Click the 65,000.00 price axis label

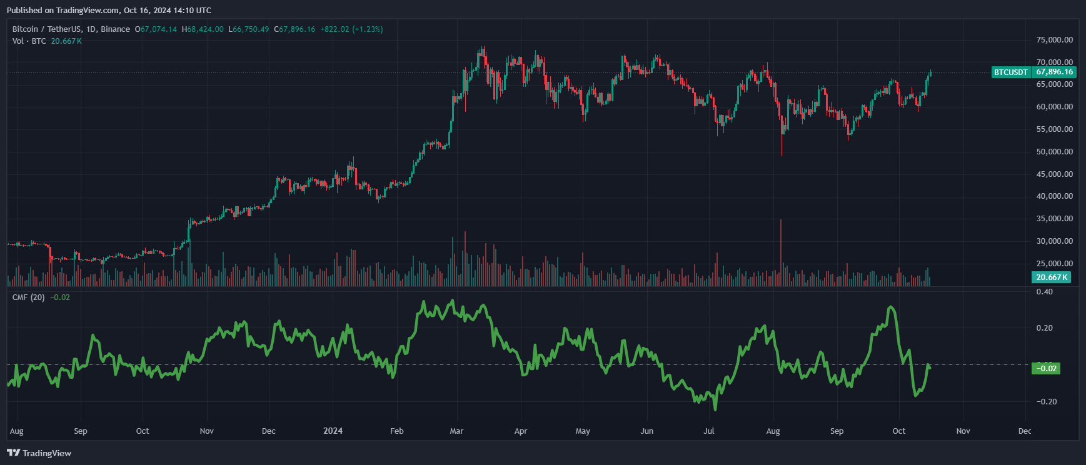coord(1055,85)
